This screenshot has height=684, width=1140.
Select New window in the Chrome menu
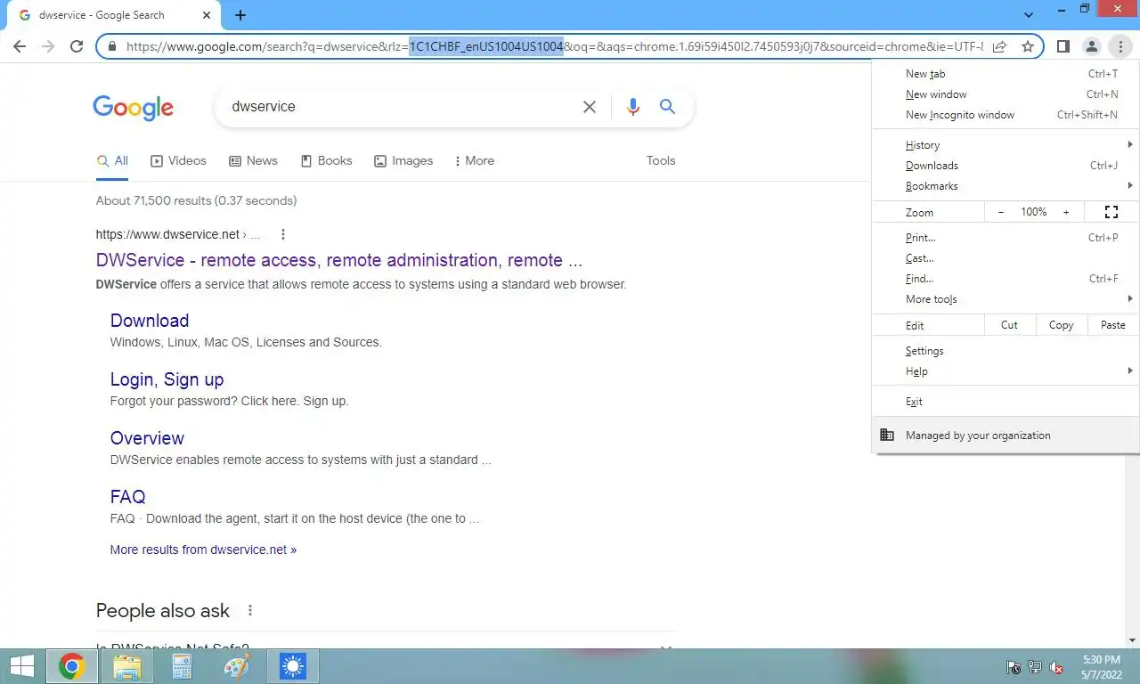(1006, 94)
